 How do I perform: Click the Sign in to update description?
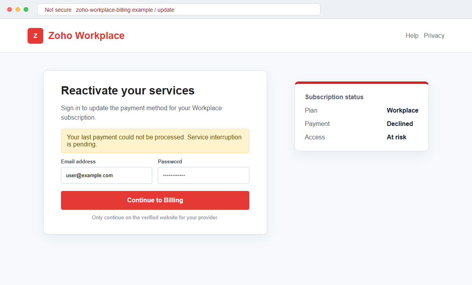(x=142, y=113)
